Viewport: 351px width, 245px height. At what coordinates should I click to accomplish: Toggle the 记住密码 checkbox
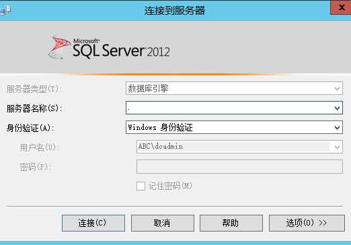pos(141,186)
